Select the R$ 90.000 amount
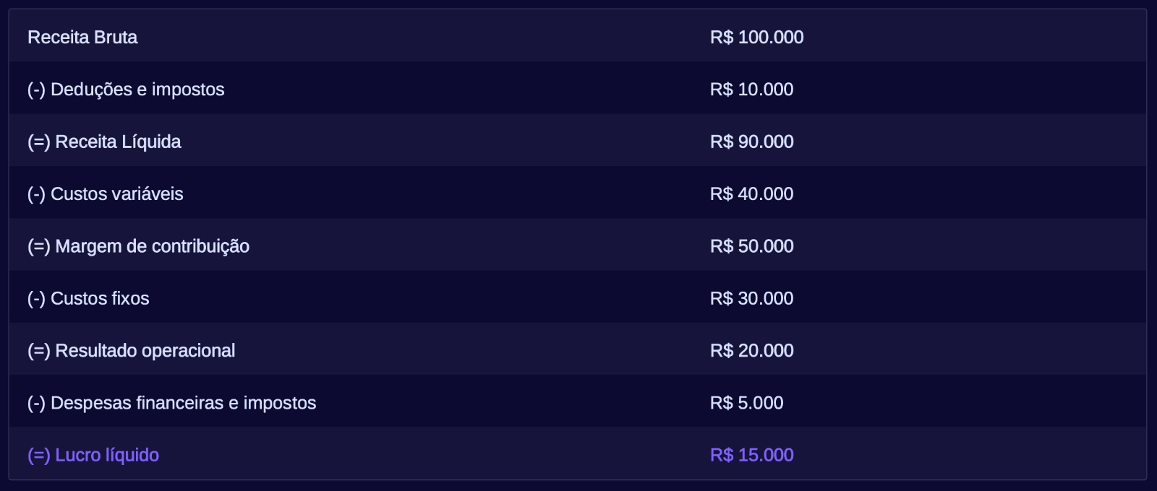The height and width of the screenshot is (491, 1157). (x=751, y=142)
